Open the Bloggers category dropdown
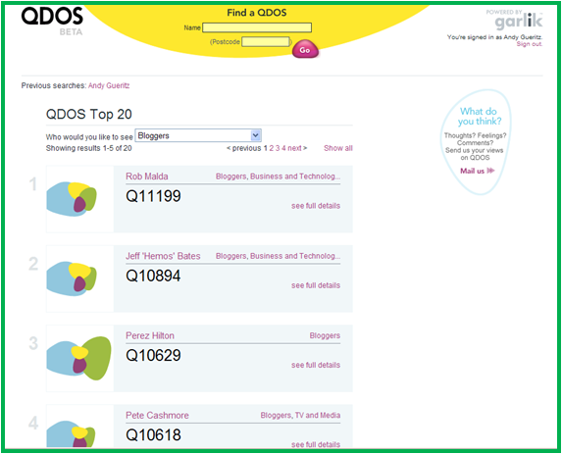 [x=198, y=135]
